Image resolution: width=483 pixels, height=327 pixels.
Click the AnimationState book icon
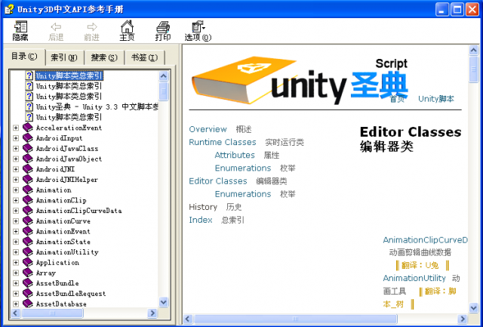point(28,242)
